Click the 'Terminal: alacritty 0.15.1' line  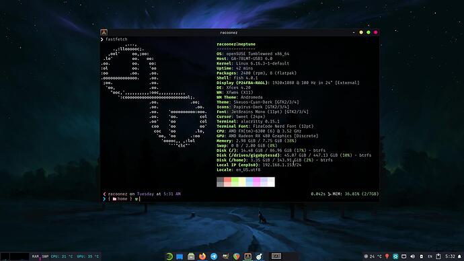click(248, 121)
